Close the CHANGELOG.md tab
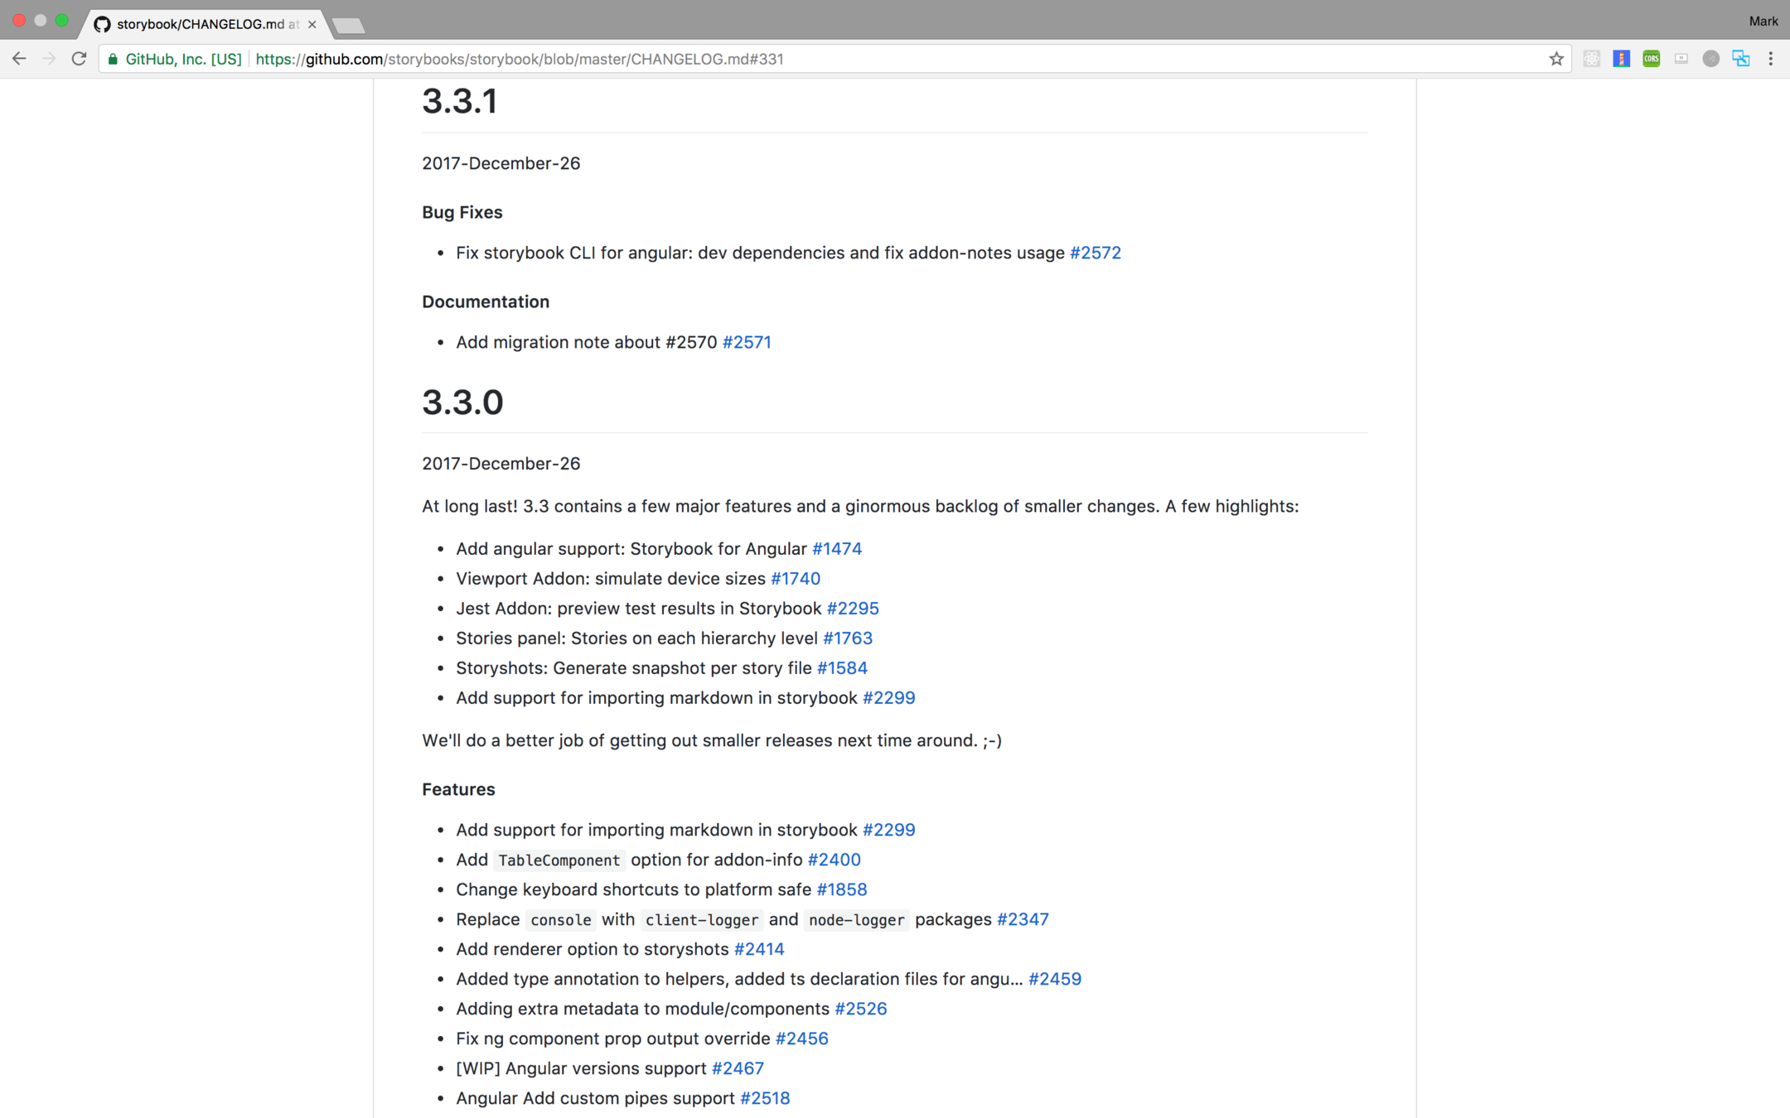Screen dimensions: 1790x1118 pyautogui.click(x=312, y=24)
